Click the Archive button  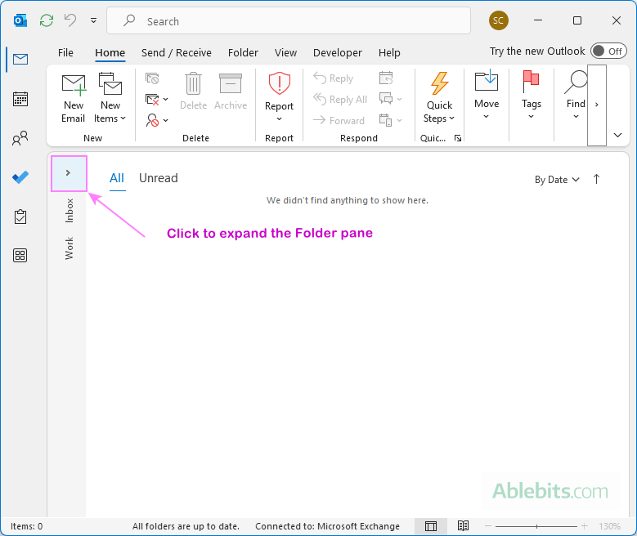point(231,92)
